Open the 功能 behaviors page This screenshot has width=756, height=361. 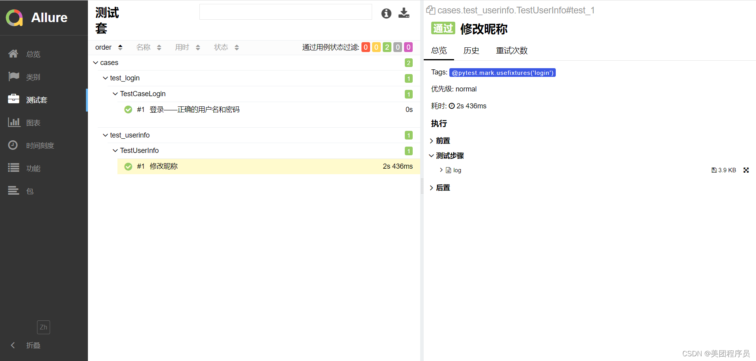33,168
